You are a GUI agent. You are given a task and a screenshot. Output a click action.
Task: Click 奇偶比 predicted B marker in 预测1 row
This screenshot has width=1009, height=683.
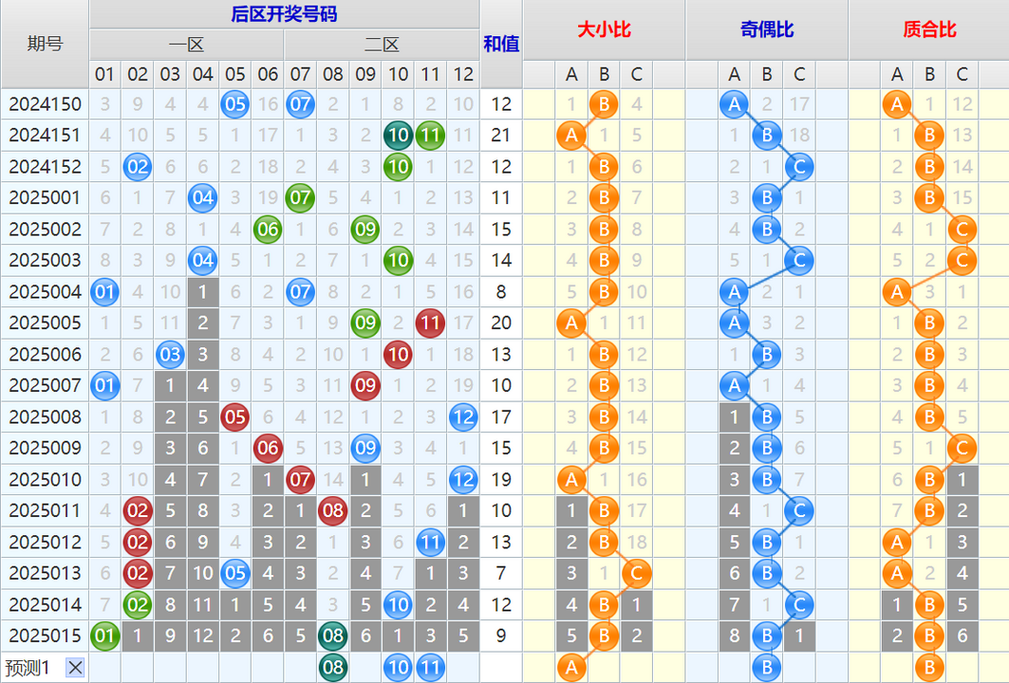point(767,668)
